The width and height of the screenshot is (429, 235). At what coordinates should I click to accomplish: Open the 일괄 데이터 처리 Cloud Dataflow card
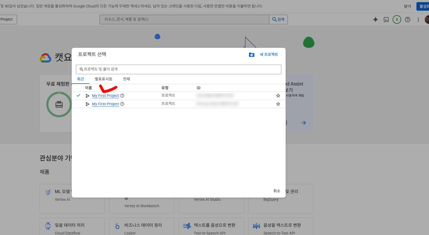click(72, 227)
